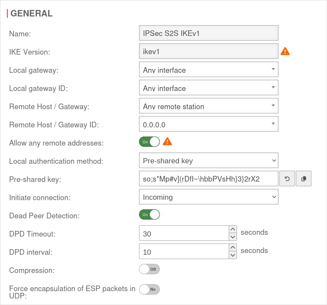Select Initiate connection dropdown
The height and width of the screenshot is (305, 327).
208,197
